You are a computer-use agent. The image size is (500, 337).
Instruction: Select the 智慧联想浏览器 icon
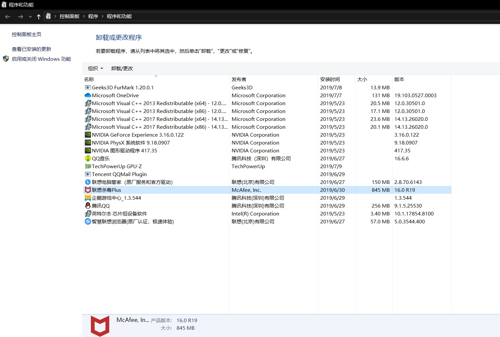click(x=88, y=222)
